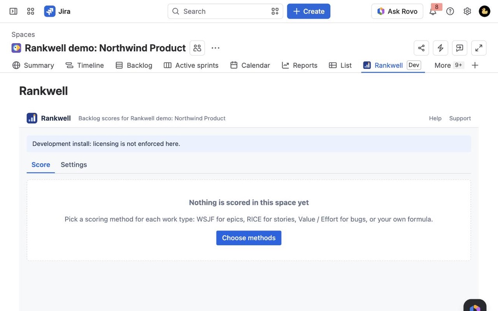Click the Nothing is scored heading
This screenshot has height=311, width=498.
tap(249, 203)
